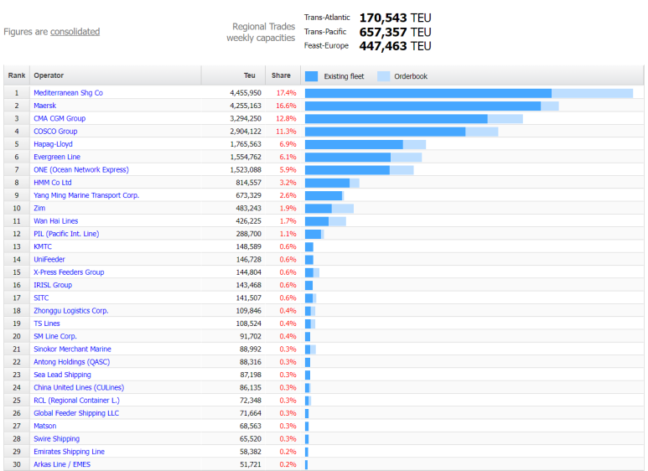
Task: Open the Matson operator link
Action: click(44, 426)
